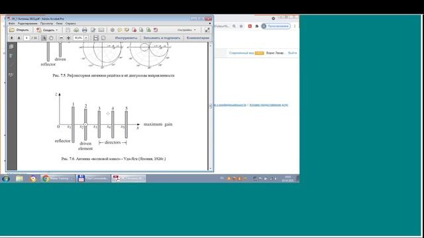Open the Chrome three-dot menu

[295, 26]
